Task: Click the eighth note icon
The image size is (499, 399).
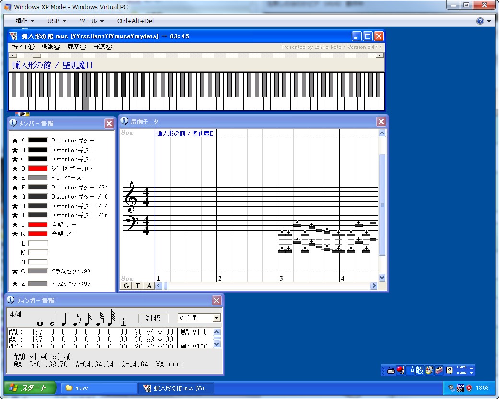Action: (76, 321)
